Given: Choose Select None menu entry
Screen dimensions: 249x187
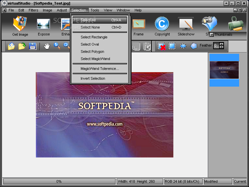Looking at the screenshot, I should click(x=100, y=27).
